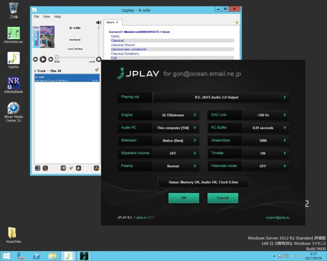327x261 pixels.
Task: Toggle the Throttle ON setting
Action: [x=266, y=153]
